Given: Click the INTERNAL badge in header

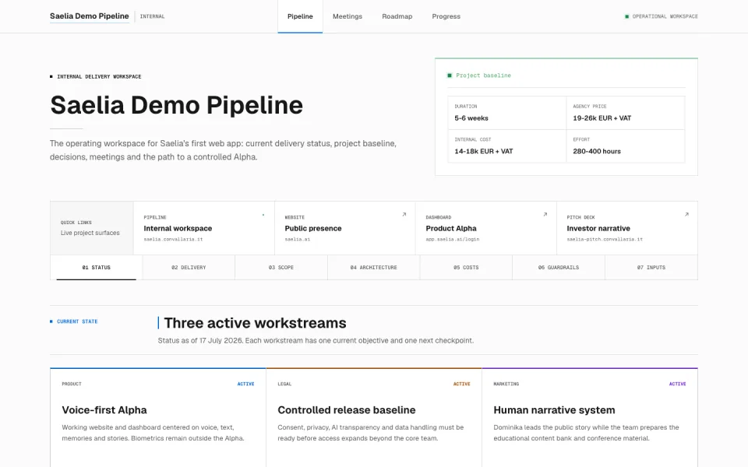Looking at the screenshot, I should pyautogui.click(x=152, y=16).
